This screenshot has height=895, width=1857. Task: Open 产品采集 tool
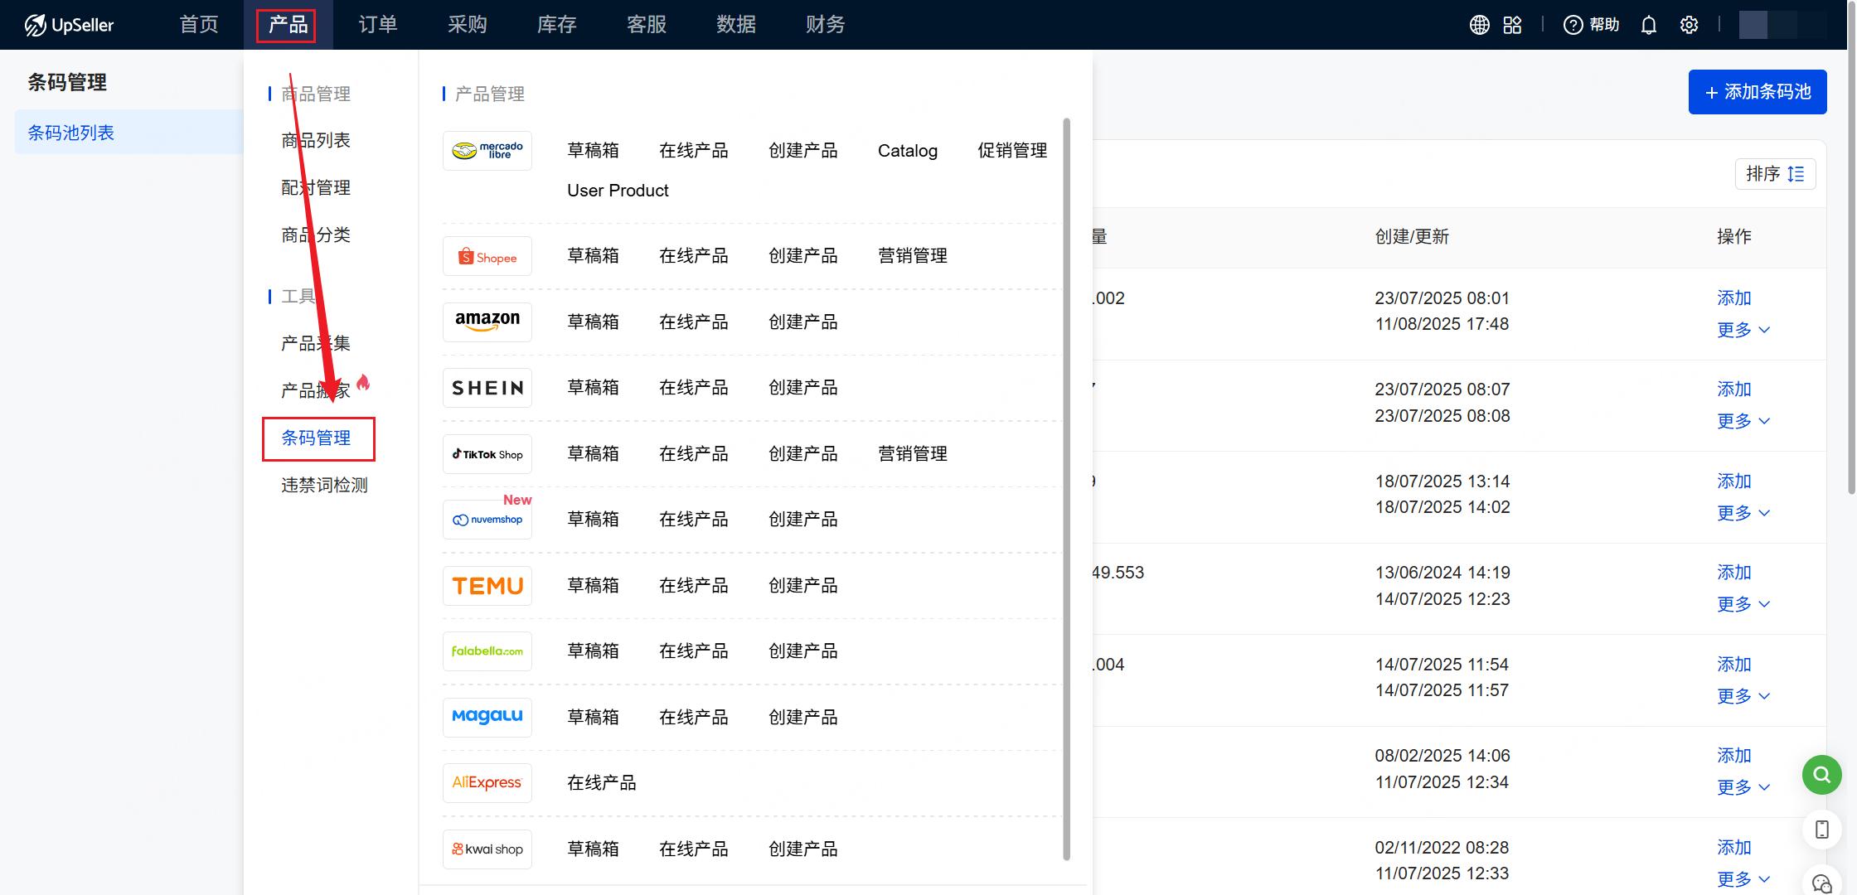click(x=316, y=343)
